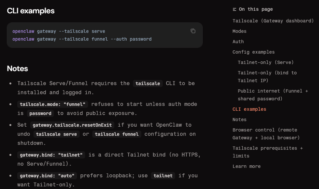Click the 'gateway.bind: "tailnet"' code tag
Image resolution: width=319 pixels, height=189 pixels.
tap(51, 155)
